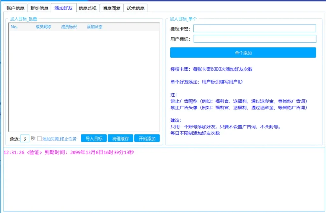Click the 授权卡密 input field
The image size is (326, 213).
(x=255, y=28)
